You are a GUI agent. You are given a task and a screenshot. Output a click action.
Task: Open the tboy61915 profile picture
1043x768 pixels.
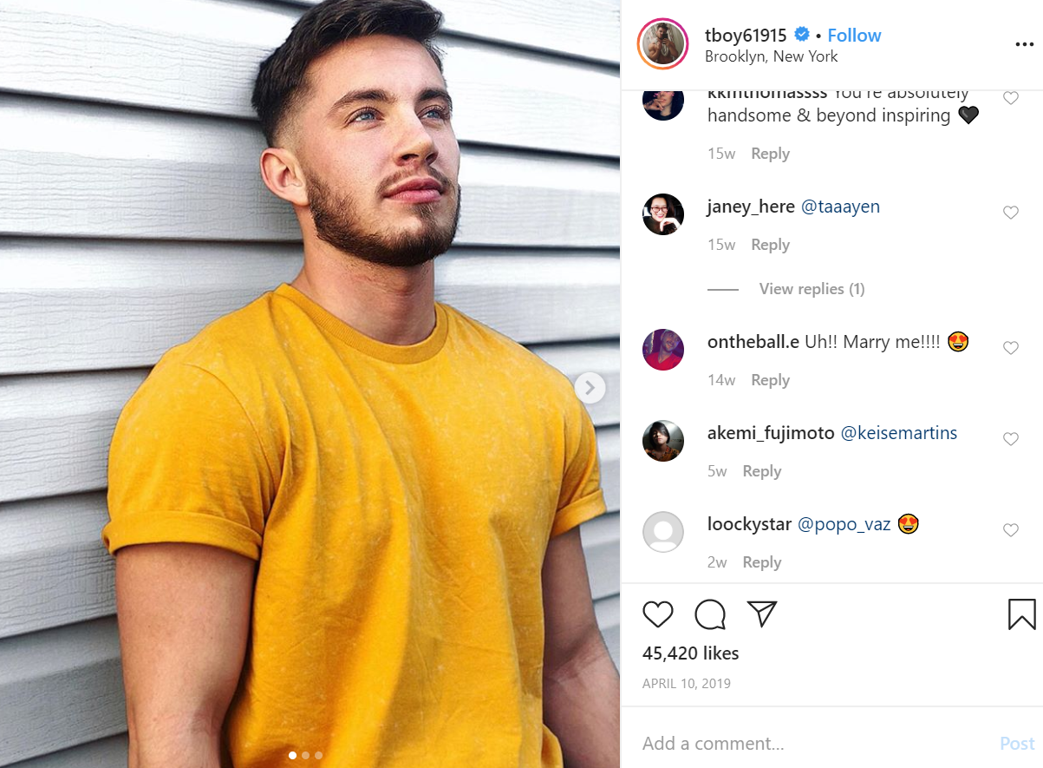[662, 43]
